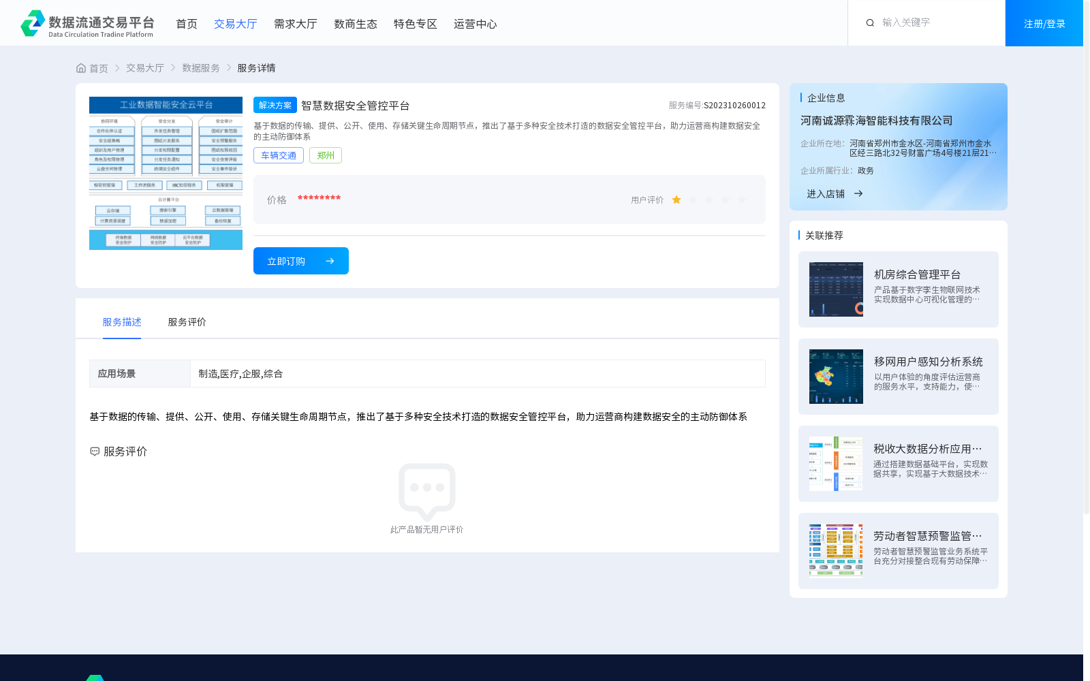Screen dimensions: 1090x681
Task: Click 移网用户感知分析系统 title
Action: [x=928, y=362]
